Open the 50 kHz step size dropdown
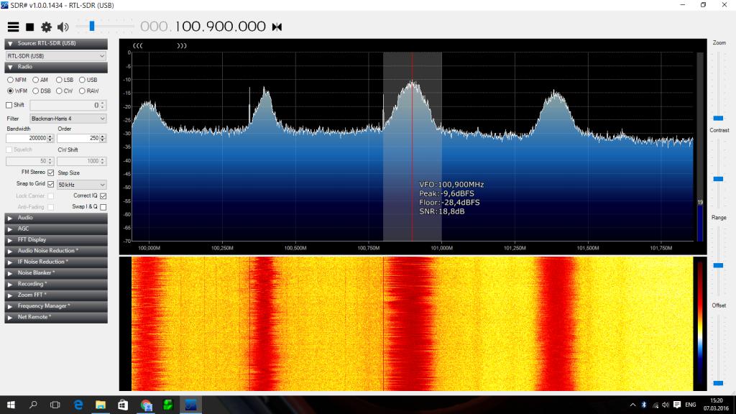The width and height of the screenshot is (736, 414). [x=81, y=185]
